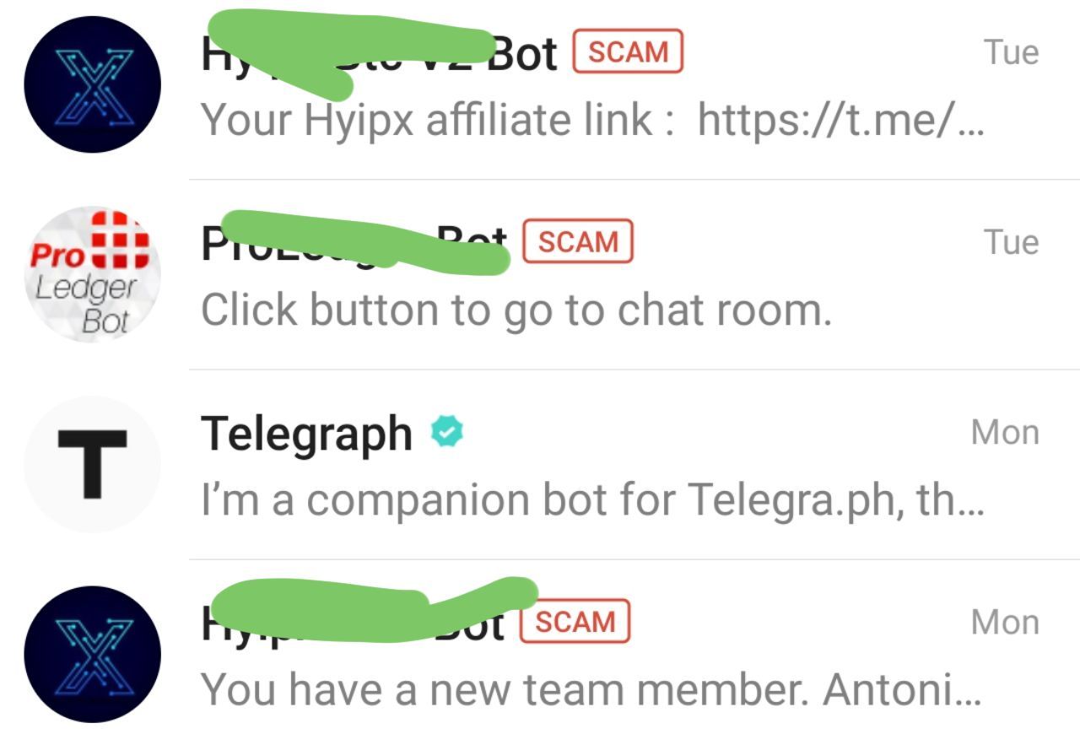Open 'I'm a companion bot for Telegra.ph' preview

[592, 499]
